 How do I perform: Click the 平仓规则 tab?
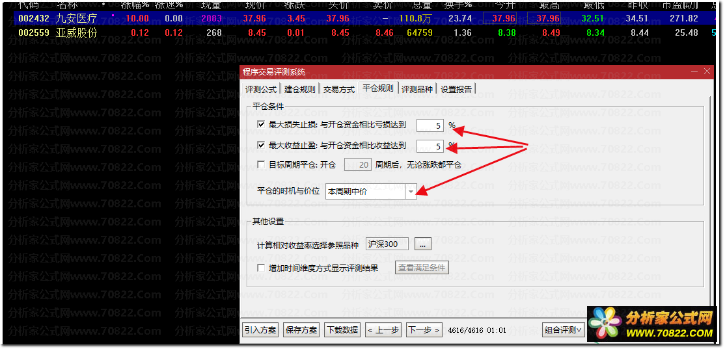(378, 88)
